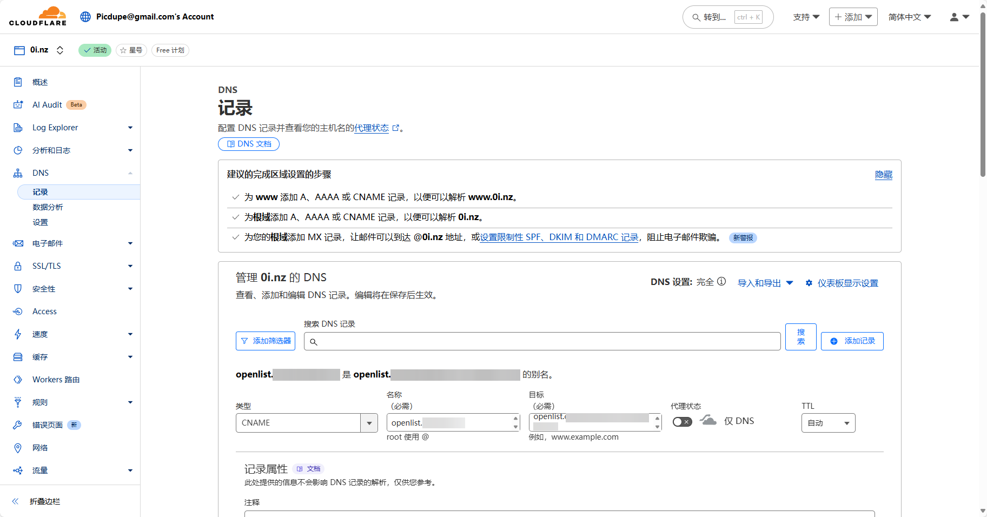Click the 隐藏 link to hide steps
This screenshot has height=517, width=987.
click(884, 175)
